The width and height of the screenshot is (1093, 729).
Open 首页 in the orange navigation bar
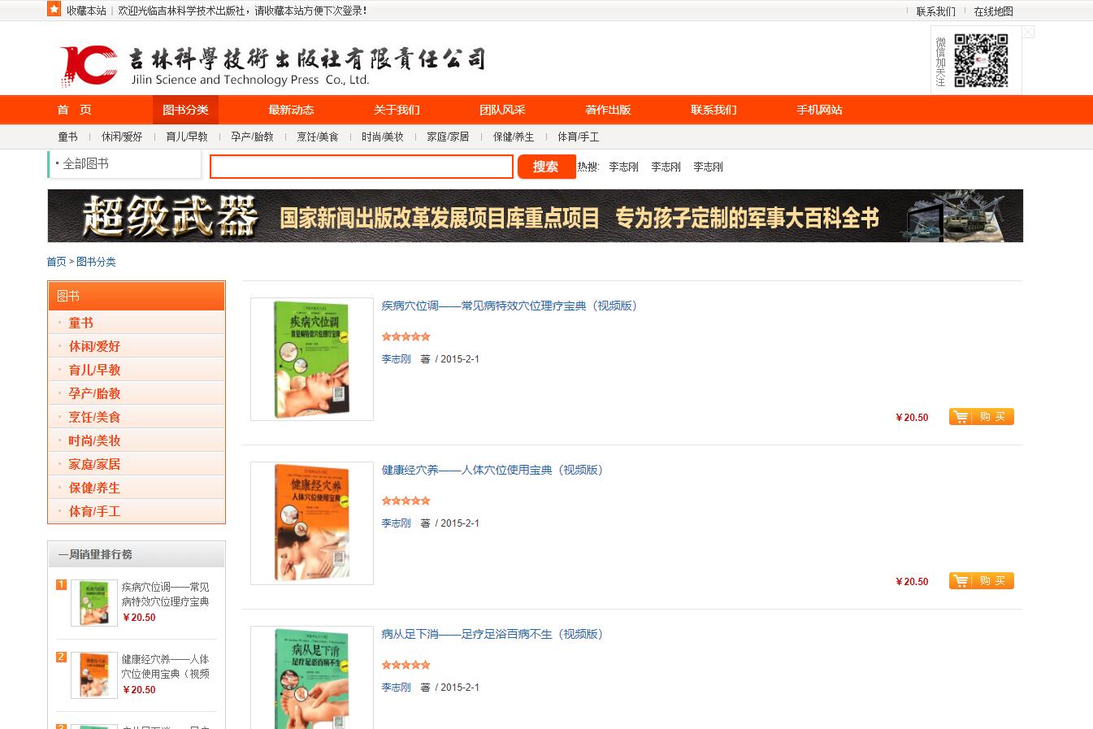pos(74,110)
